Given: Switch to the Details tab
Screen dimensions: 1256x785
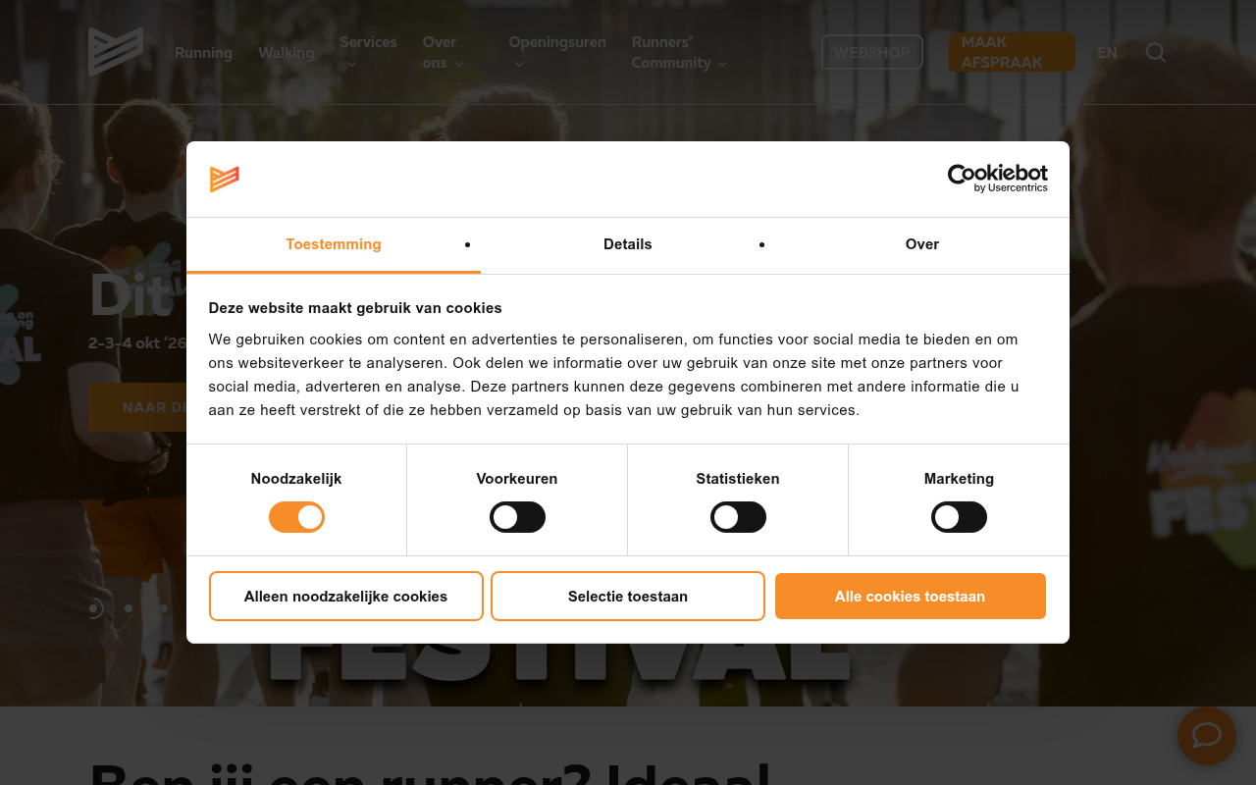Looking at the screenshot, I should [x=628, y=244].
